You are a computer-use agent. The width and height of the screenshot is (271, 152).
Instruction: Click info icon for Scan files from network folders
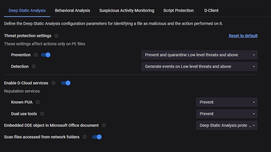[x=85, y=137]
